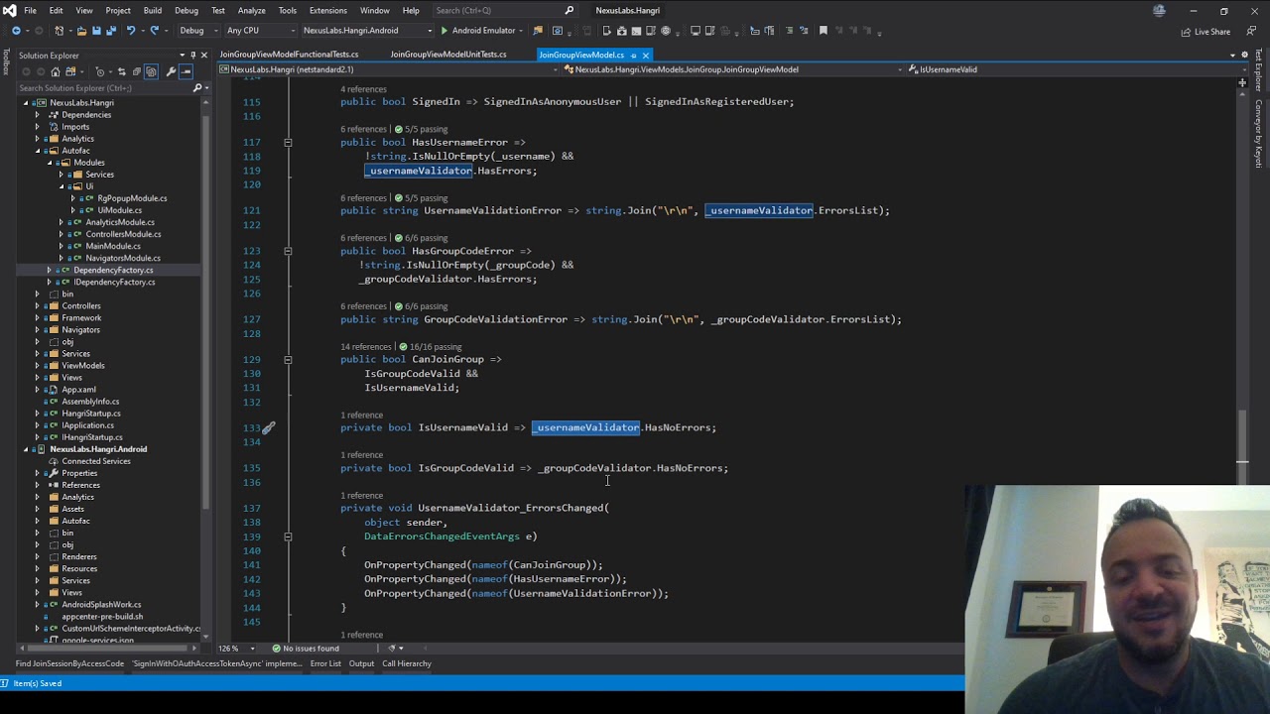
Task: Open the document tab list dropdown arrow
Action: 1232,56
